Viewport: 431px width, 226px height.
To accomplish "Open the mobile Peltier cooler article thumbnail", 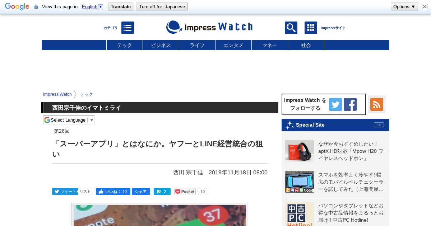I will pyautogui.click(x=300, y=182).
